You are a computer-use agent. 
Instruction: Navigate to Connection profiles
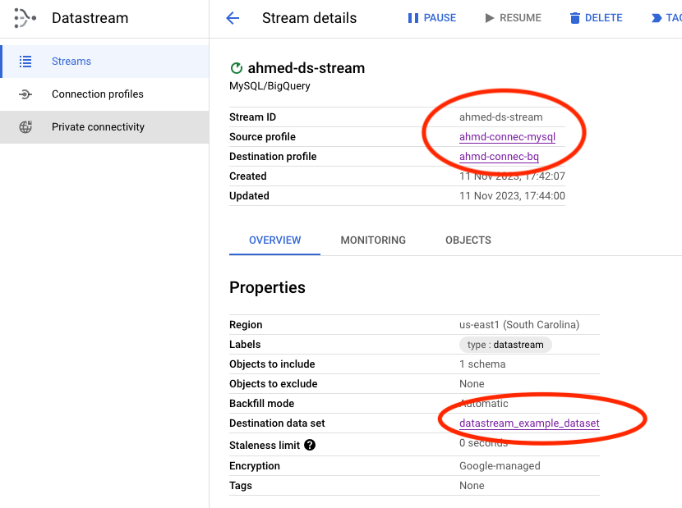(97, 94)
